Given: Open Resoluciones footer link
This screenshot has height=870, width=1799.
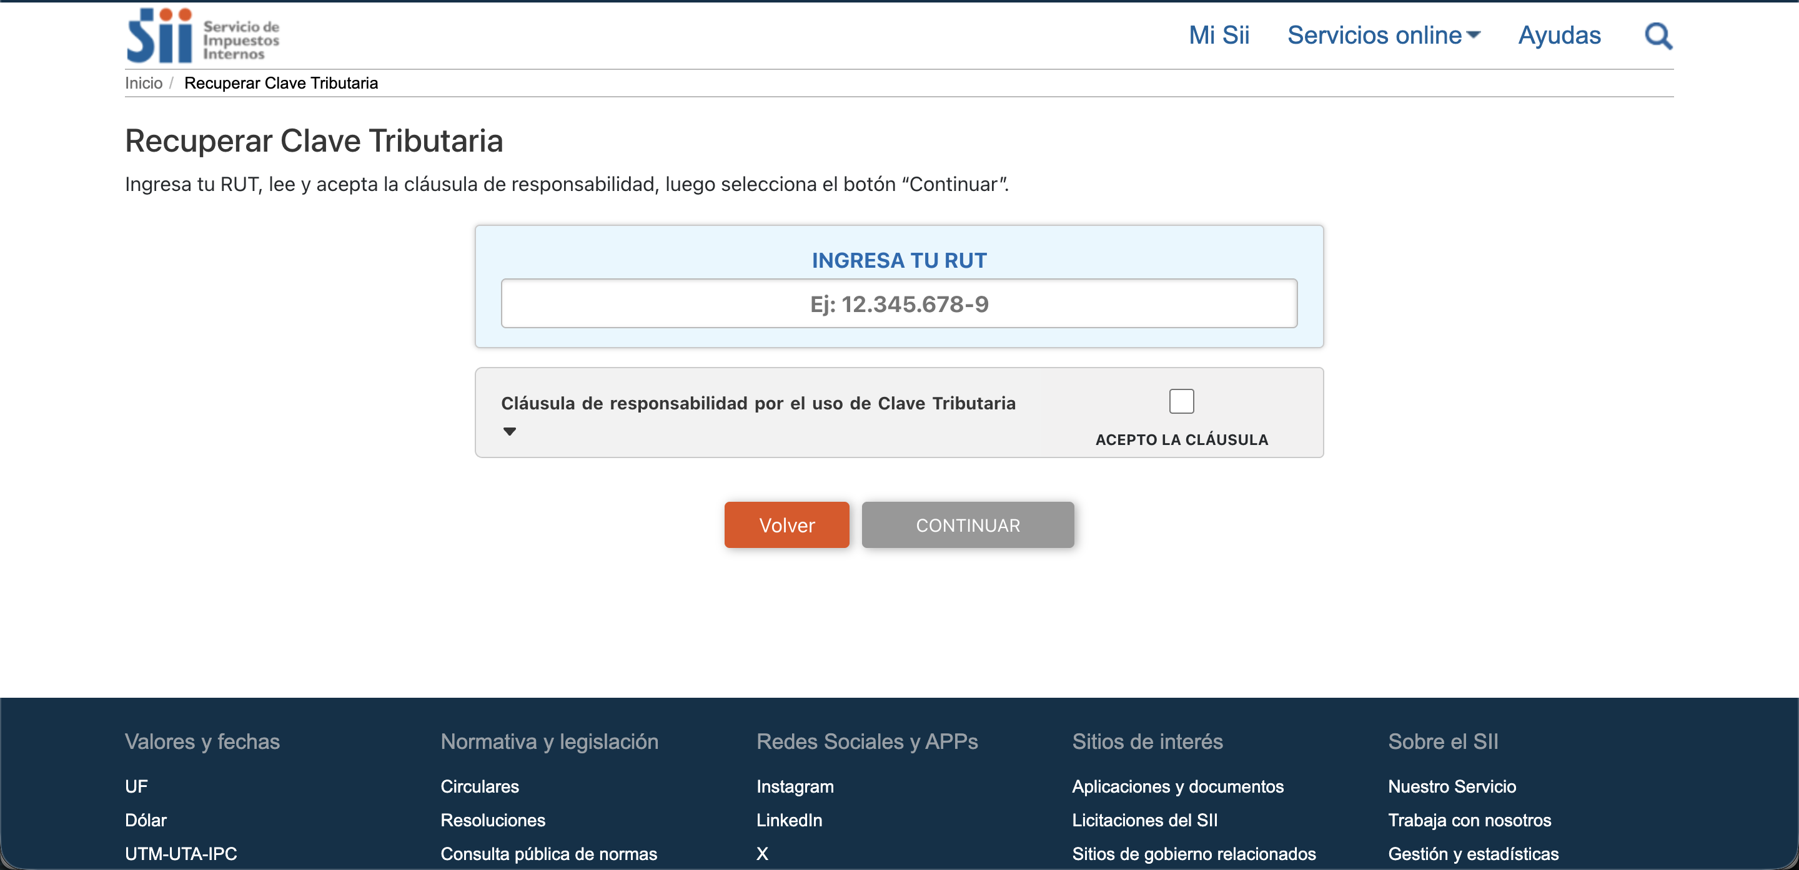Looking at the screenshot, I should 493,820.
